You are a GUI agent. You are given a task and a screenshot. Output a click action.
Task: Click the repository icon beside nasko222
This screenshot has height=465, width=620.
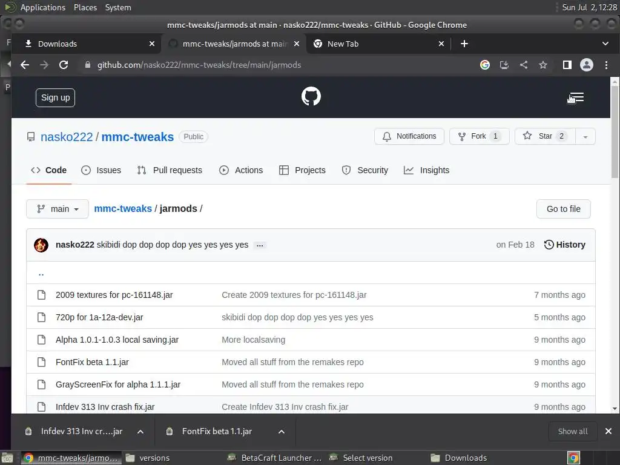click(31, 137)
